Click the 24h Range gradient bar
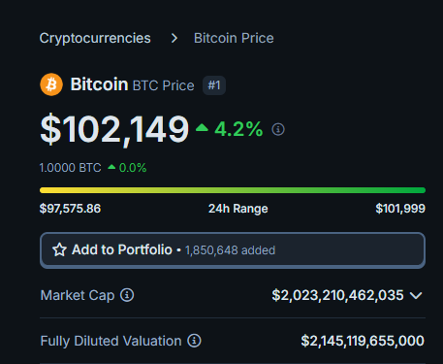Viewport: 443px width, 364px height. 233,190
